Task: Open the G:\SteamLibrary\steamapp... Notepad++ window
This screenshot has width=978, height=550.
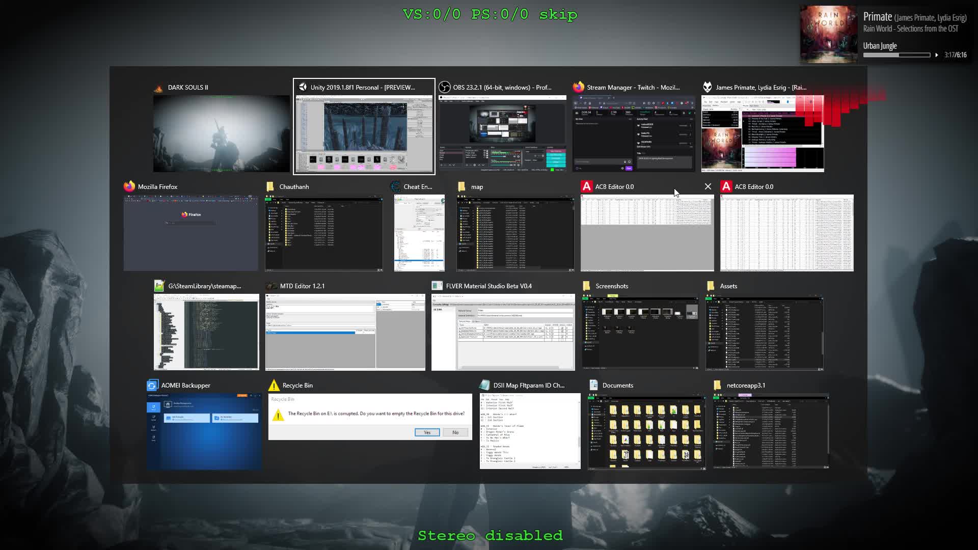Action: [206, 332]
